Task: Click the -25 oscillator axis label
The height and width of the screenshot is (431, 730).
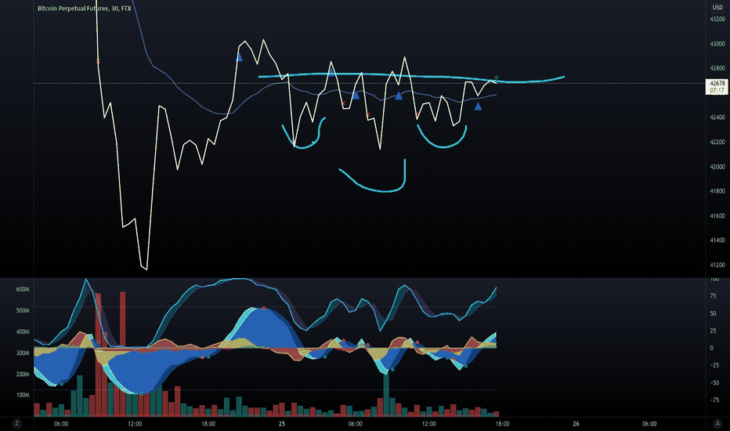Action: click(714, 365)
